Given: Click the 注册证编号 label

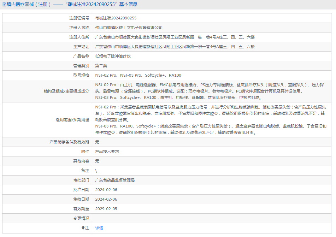Looking at the screenshot, I should (x=79, y=18).
